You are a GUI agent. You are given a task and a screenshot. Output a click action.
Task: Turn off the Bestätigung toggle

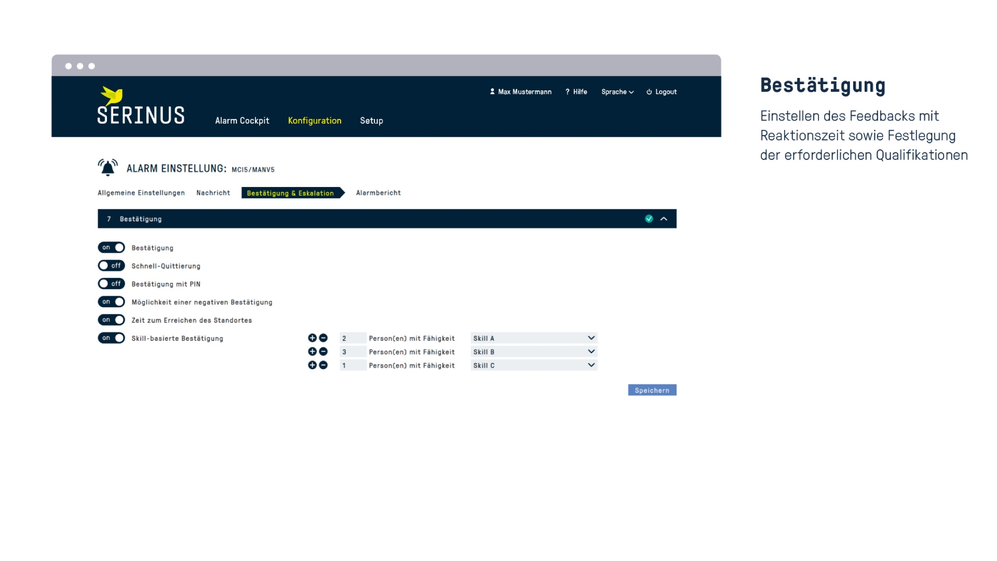[x=111, y=247]
